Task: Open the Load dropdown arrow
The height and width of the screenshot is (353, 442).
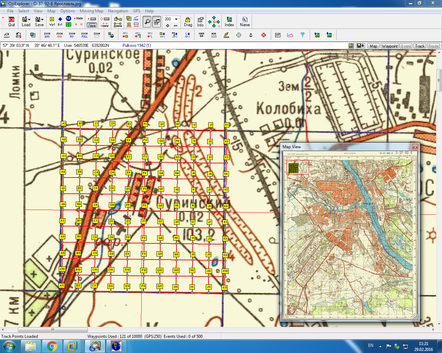Action: [29, 19]
